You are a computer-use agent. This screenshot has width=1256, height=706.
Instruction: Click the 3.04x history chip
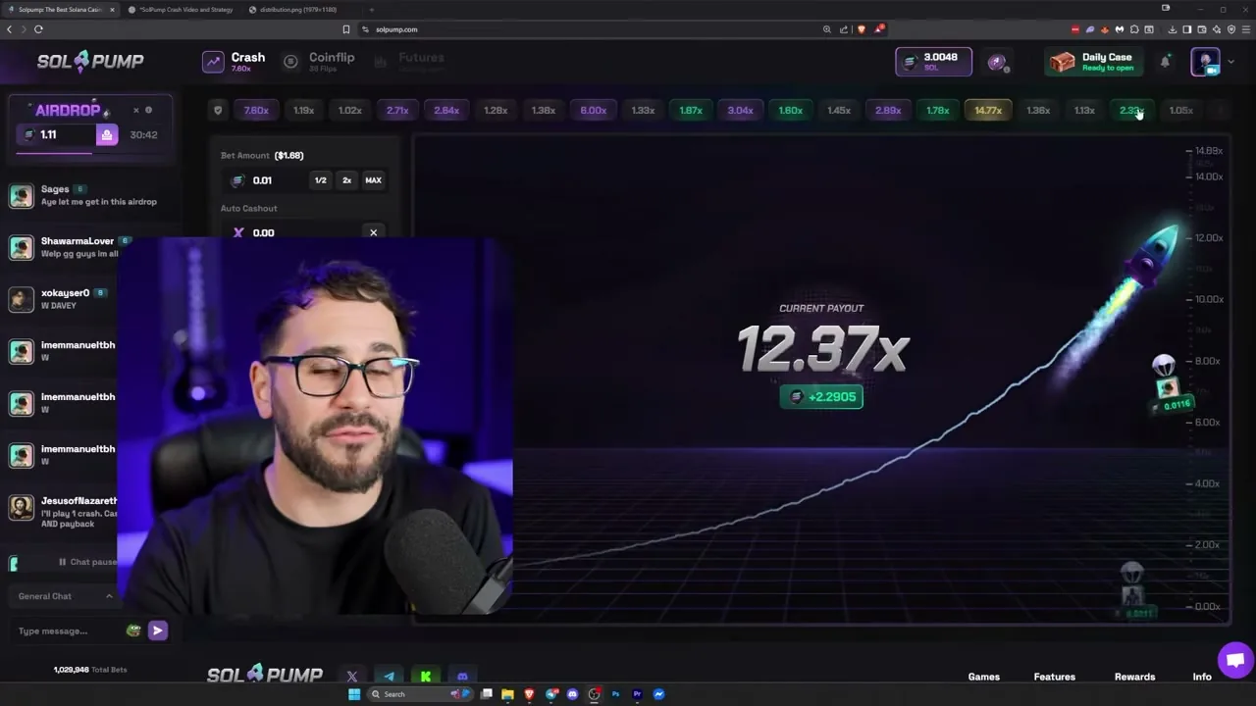(740, 110)
